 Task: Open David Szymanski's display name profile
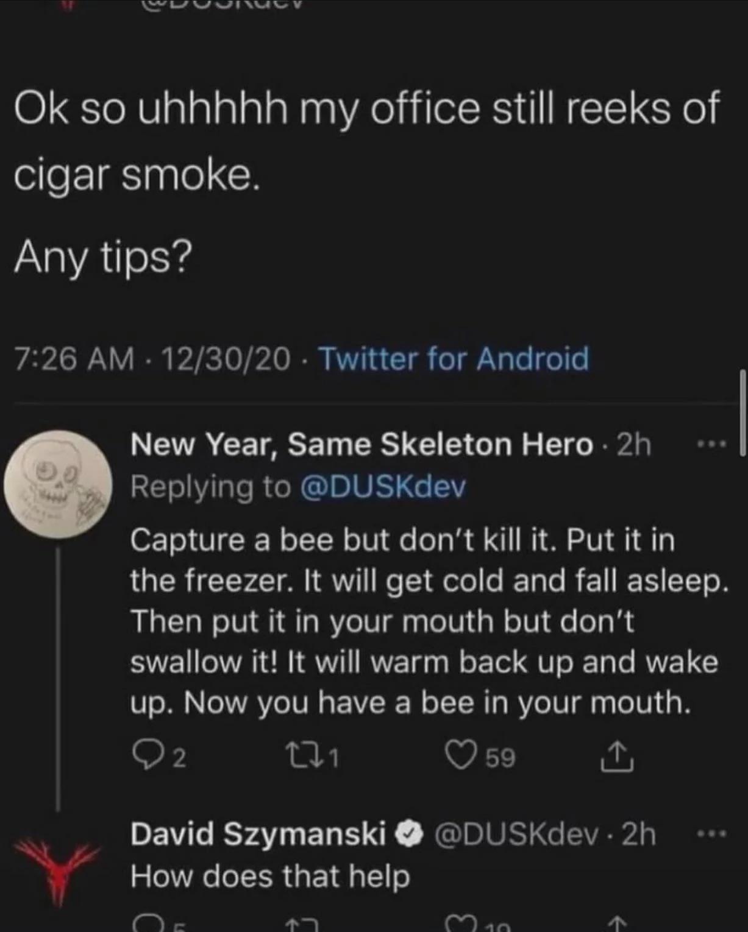point(258,834)
